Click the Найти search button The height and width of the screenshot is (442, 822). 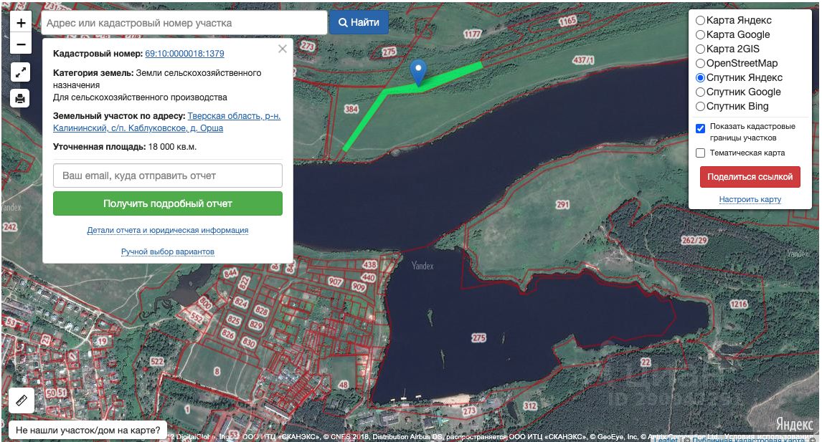(x=359, y=22)
